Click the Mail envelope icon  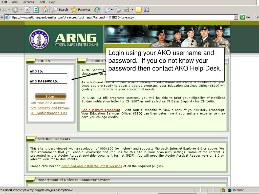pyautogui.click(x=107, y=10)
